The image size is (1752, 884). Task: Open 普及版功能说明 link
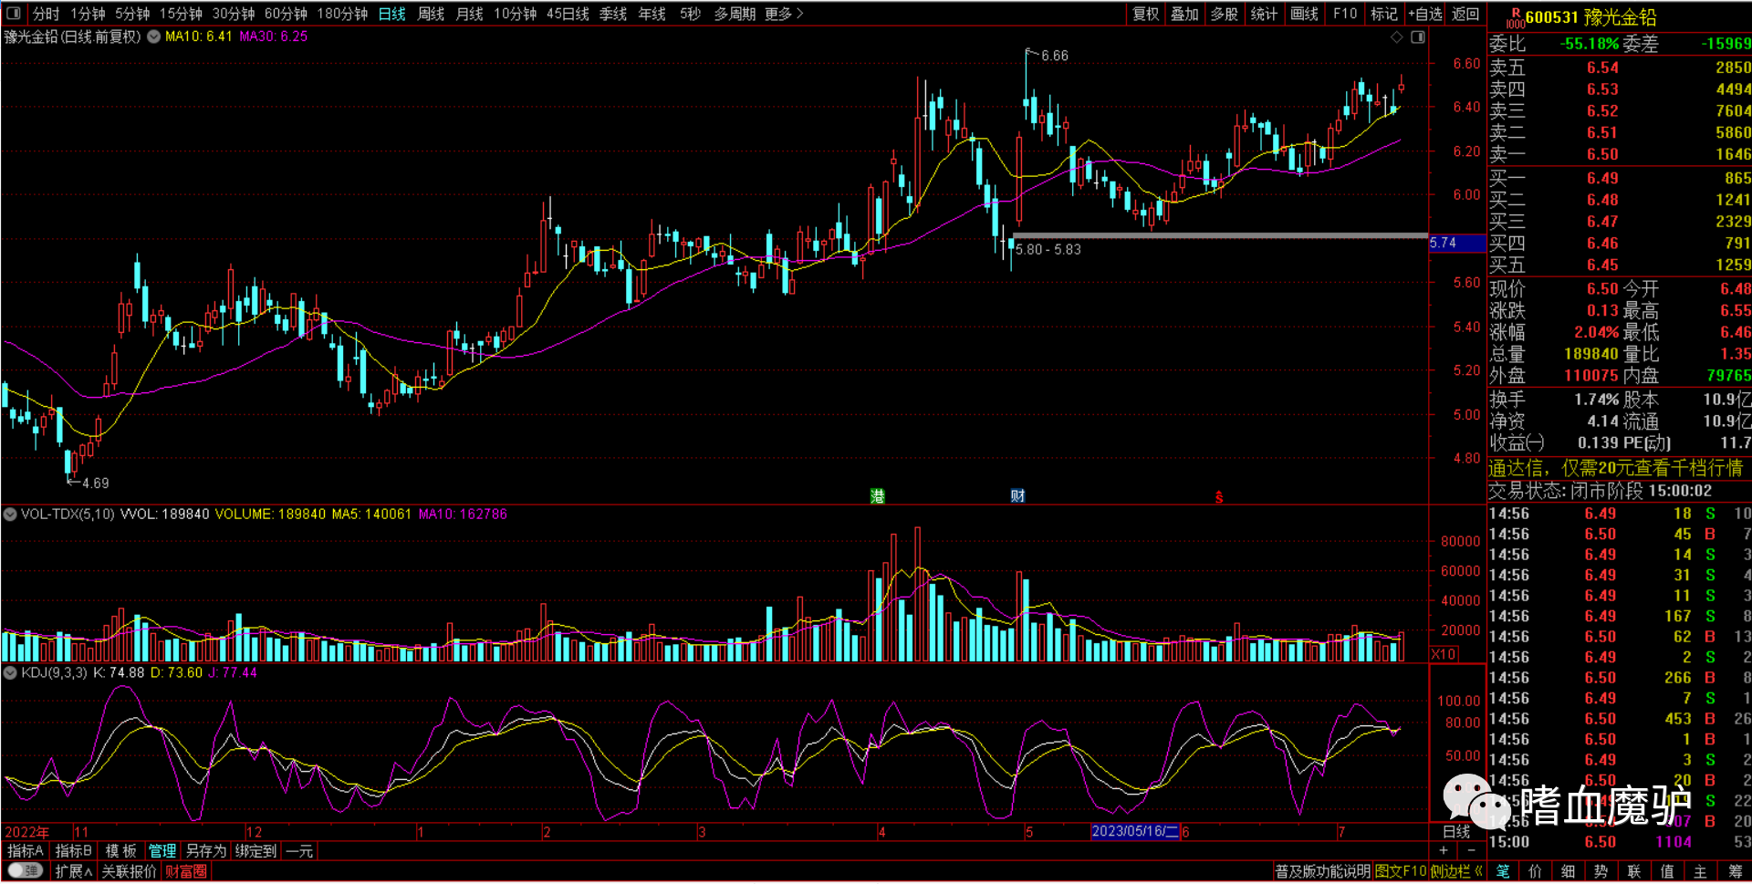point(1322,872)
